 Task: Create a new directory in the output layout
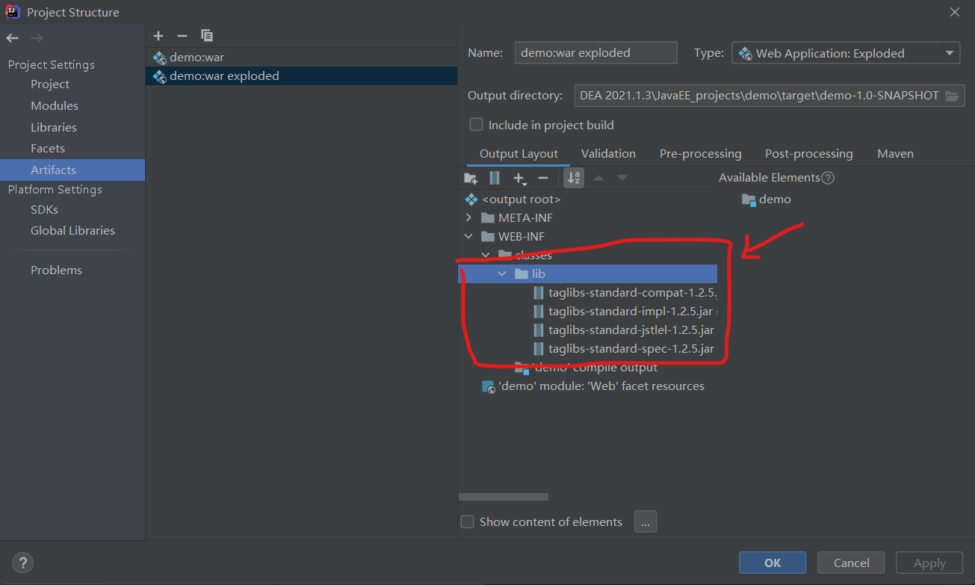tap(470, 178)
